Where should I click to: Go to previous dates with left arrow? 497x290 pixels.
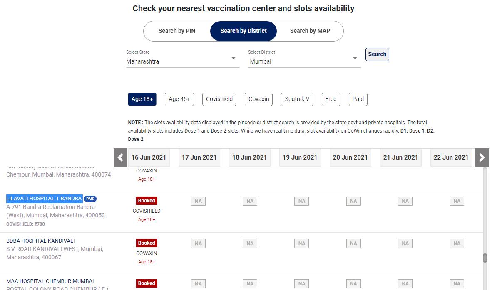click(120, 157)
